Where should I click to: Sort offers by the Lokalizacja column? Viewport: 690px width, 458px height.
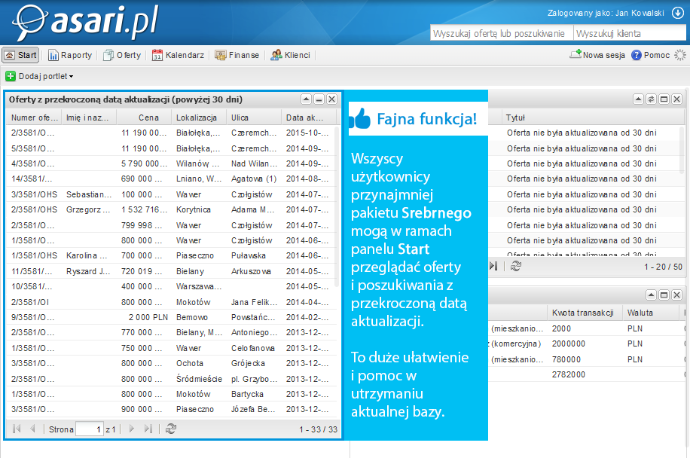coord(199,118)
